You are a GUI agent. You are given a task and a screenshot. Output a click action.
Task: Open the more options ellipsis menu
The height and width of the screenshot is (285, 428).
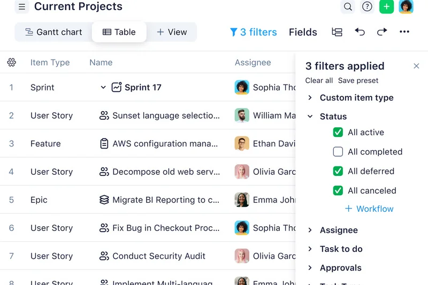(404, 32)
